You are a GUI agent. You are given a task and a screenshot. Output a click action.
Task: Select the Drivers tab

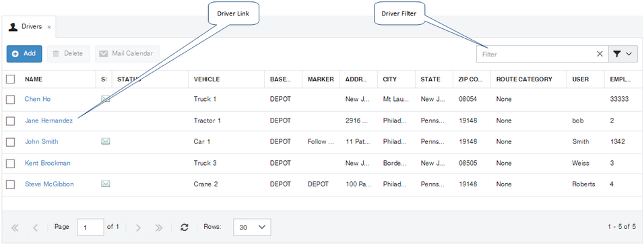29,27
